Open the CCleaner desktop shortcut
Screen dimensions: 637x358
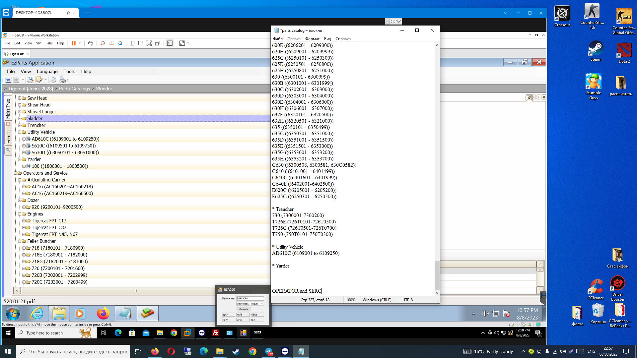pos(596,289)
